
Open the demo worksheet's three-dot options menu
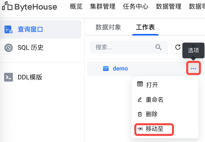pos(193,68)
